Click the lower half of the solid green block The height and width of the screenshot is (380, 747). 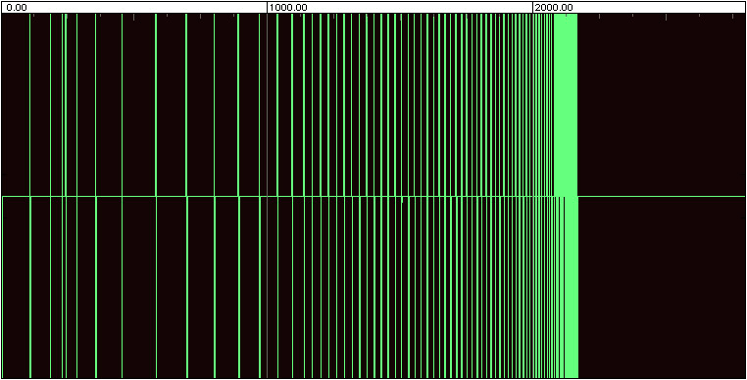click(x=572, y=287)
